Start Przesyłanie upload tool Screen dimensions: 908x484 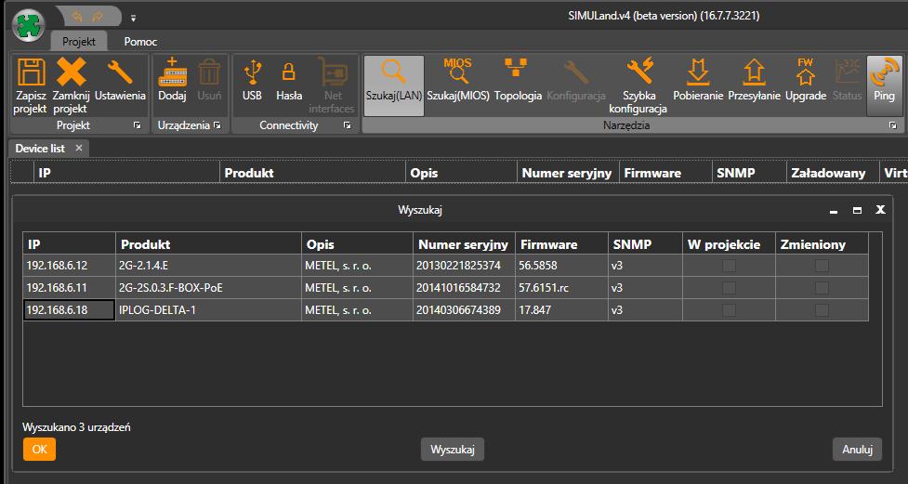754,79
